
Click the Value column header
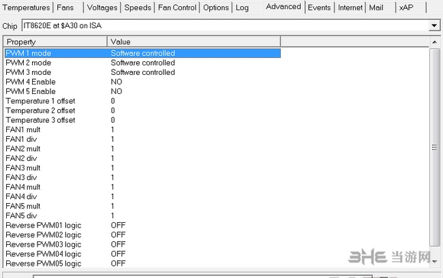coord(194,42)
